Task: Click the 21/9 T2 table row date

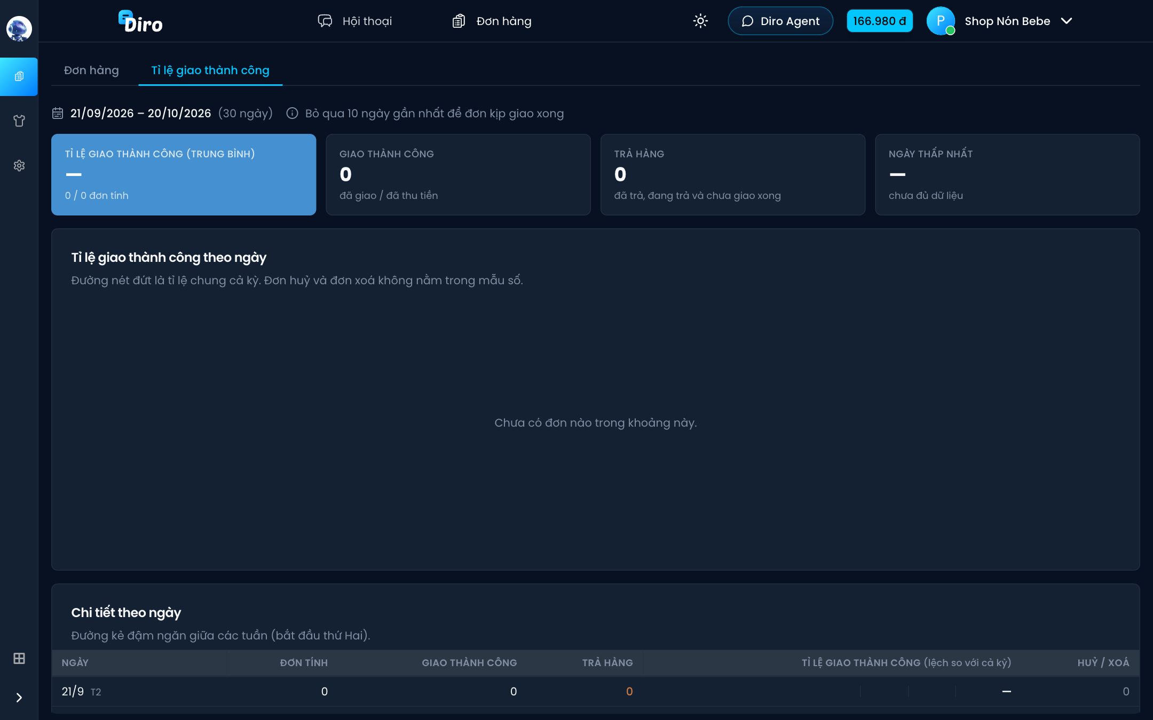Action: (81, 691)
